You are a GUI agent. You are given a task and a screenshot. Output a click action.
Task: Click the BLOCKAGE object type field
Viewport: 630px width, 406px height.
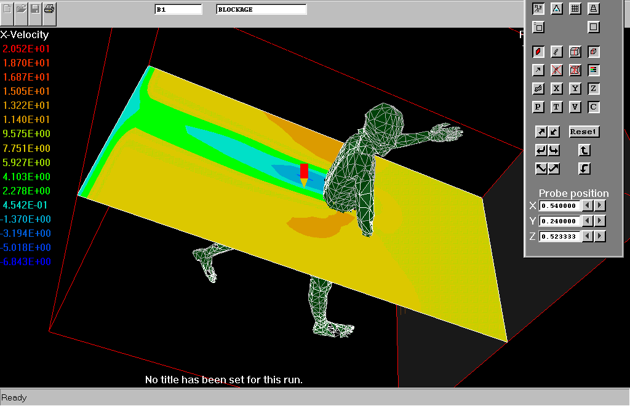(261, 10)
